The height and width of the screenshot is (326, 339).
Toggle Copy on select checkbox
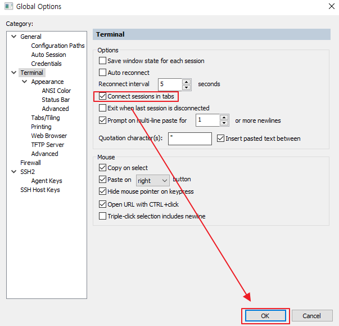[102, 168]
